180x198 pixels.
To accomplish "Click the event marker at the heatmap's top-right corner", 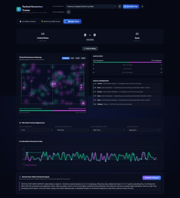I will [83, 65].
